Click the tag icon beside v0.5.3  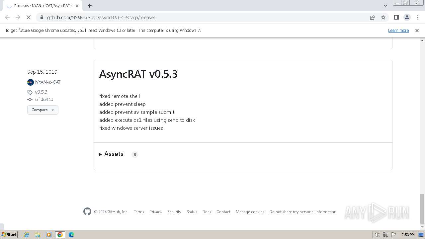(30, 92)
